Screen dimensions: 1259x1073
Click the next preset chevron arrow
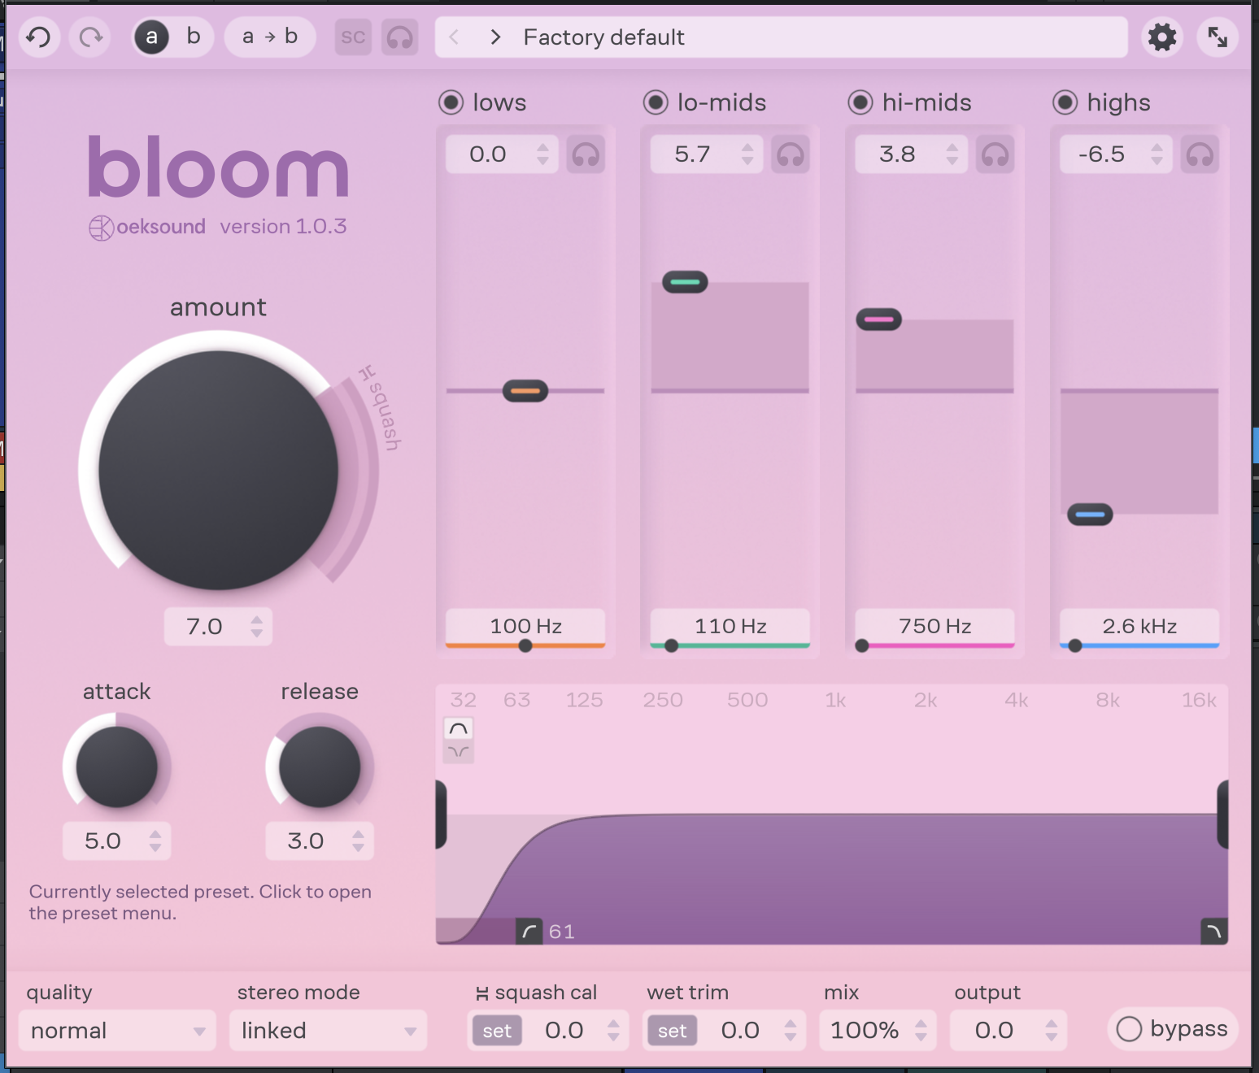tap(494, 37)
